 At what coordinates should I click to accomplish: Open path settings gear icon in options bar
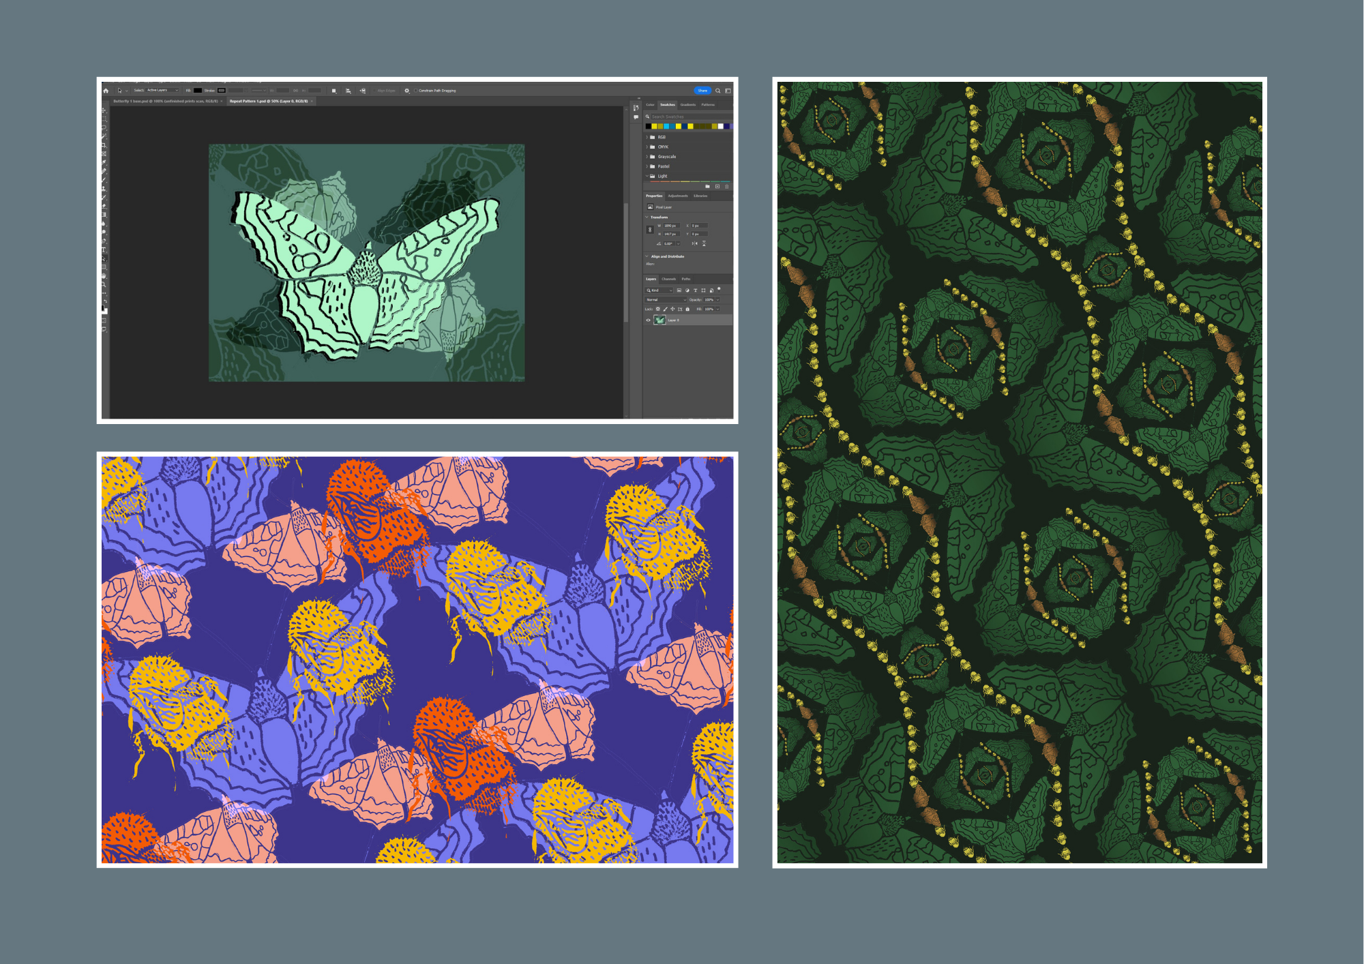tap(407, 91)
